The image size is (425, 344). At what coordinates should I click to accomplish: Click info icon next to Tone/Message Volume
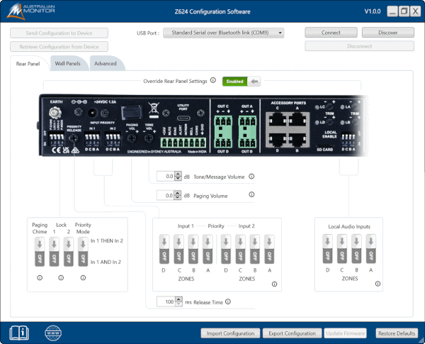tap(251, 177)
